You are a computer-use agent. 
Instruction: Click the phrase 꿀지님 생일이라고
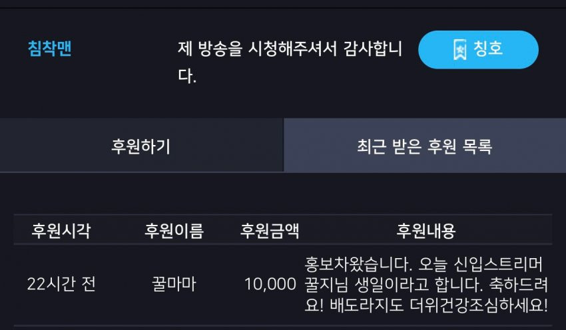[367, 285]
